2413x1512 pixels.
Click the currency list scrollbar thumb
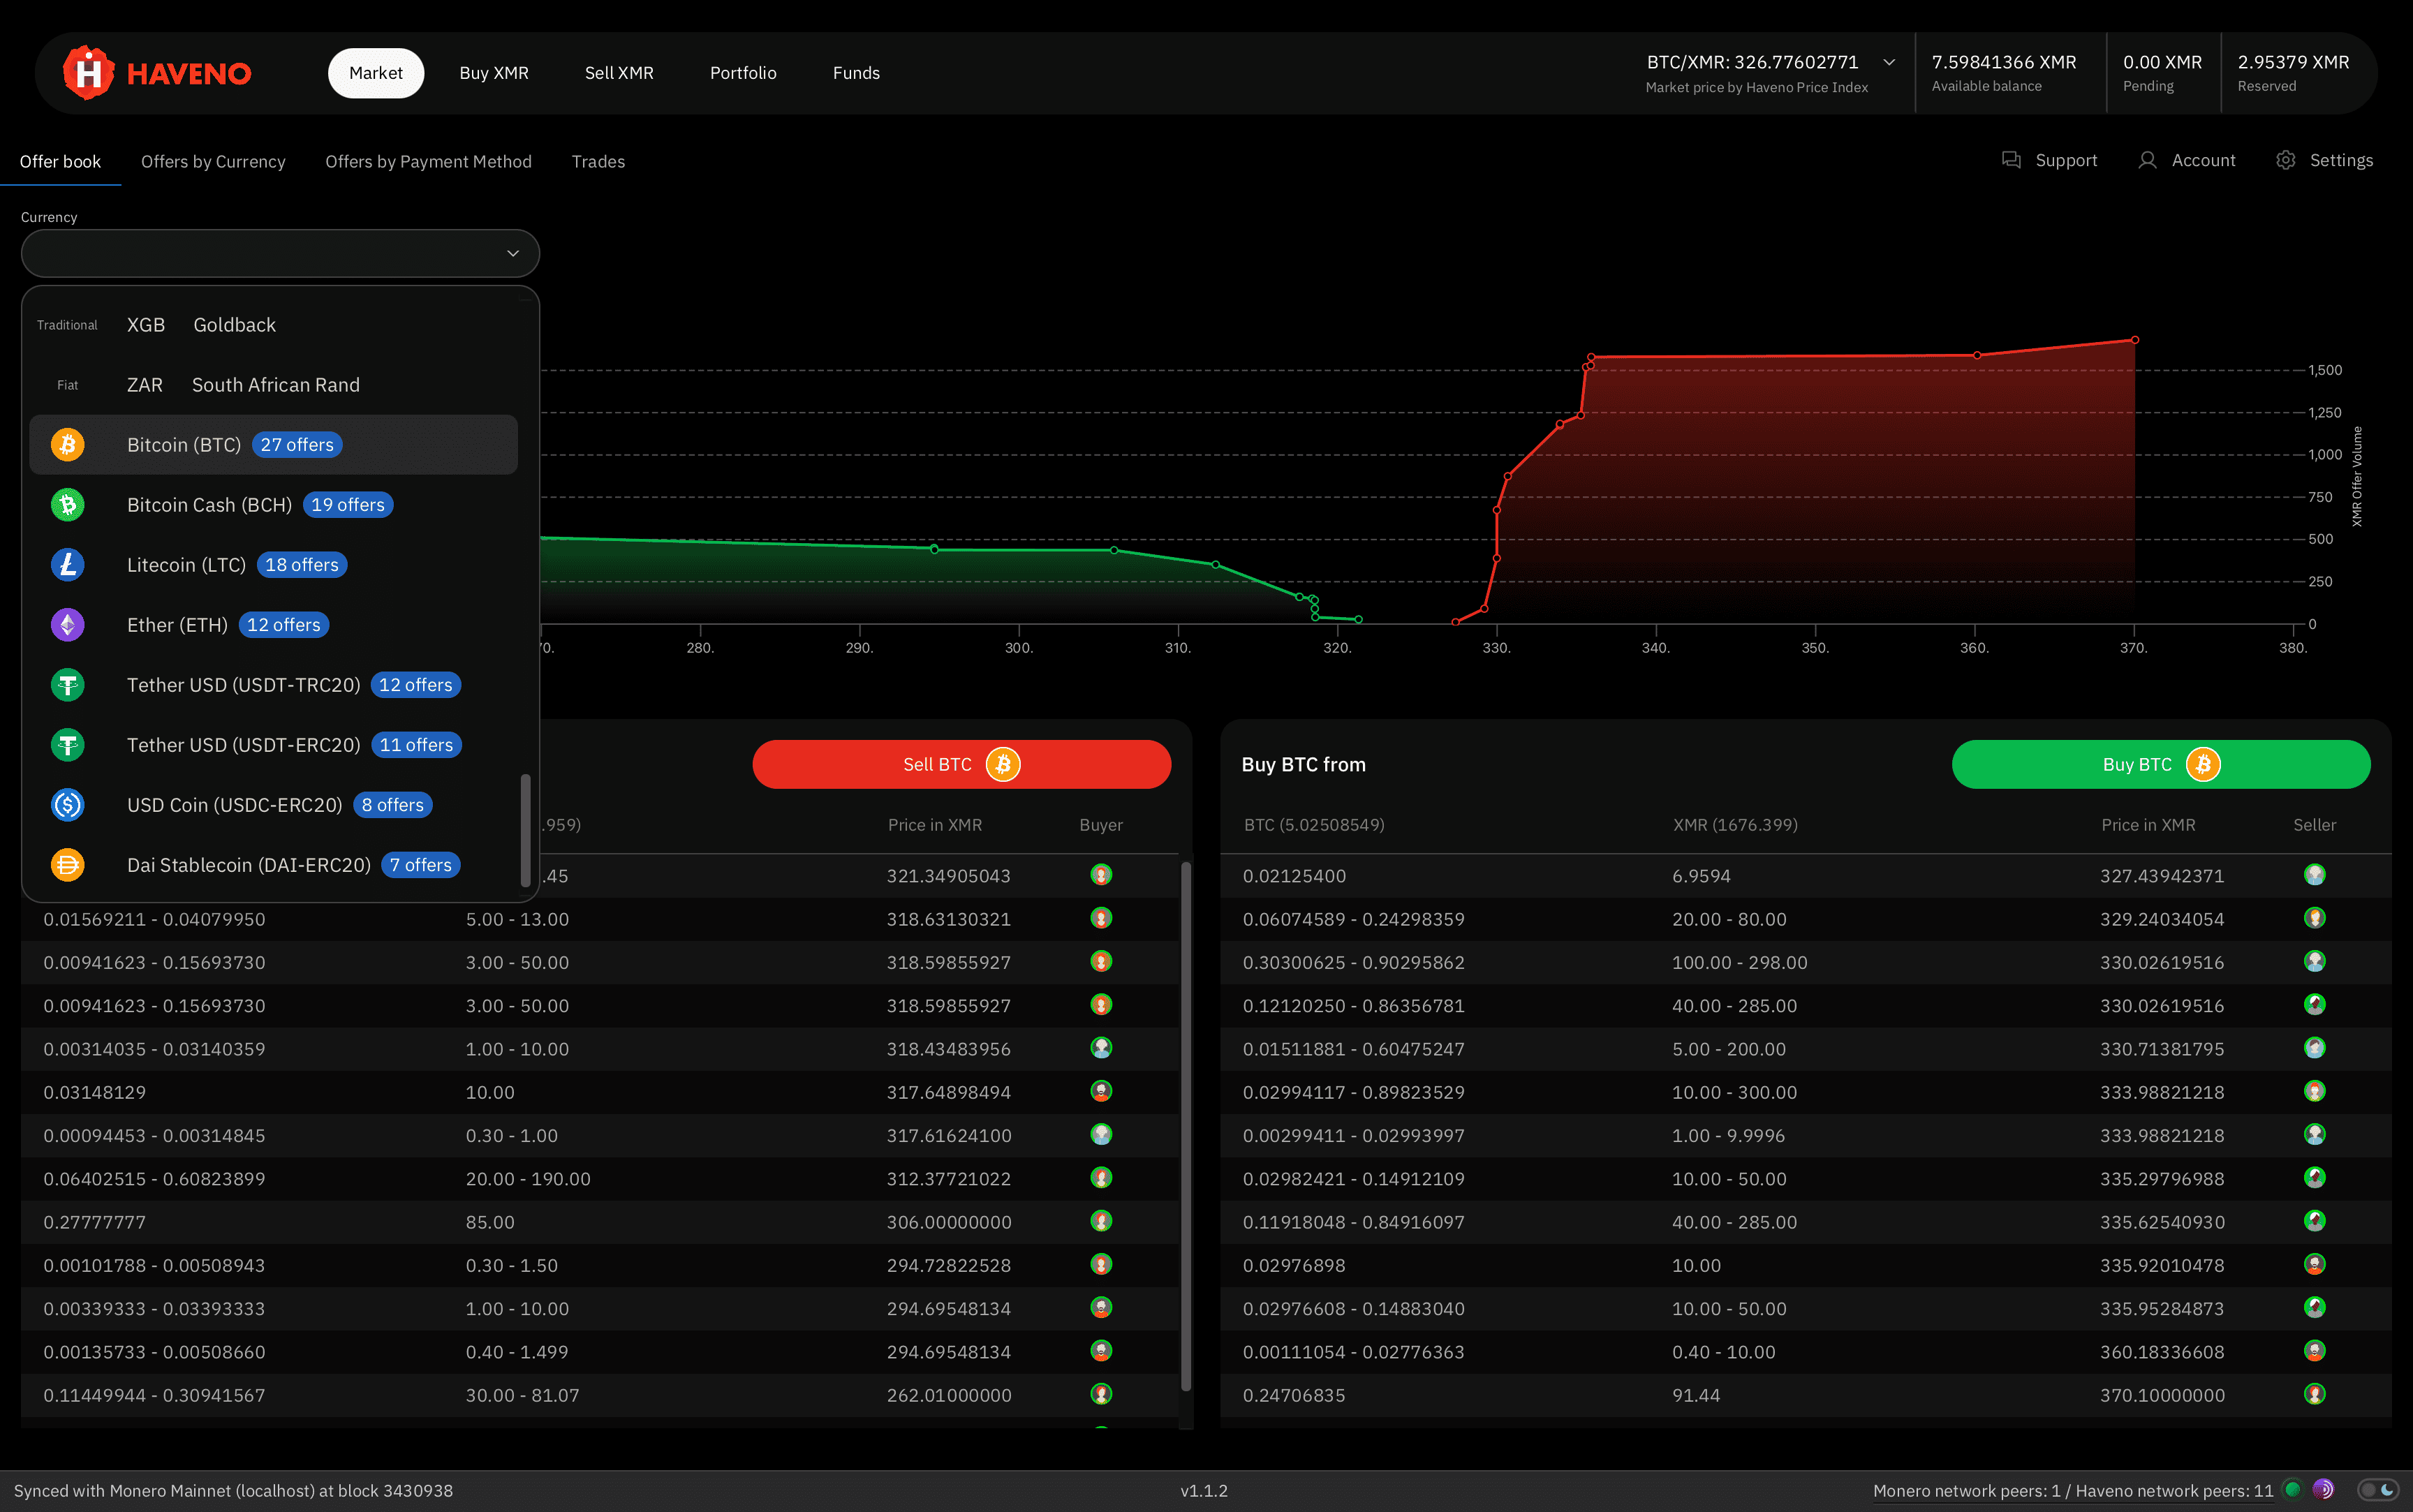[525, 830]
